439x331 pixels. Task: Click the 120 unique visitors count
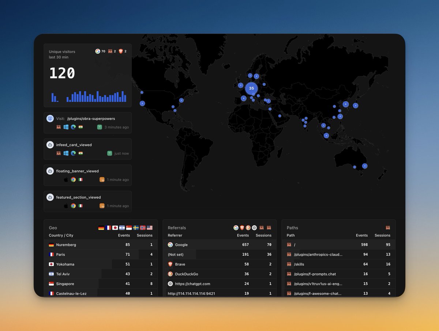click(x=62, y=73)
